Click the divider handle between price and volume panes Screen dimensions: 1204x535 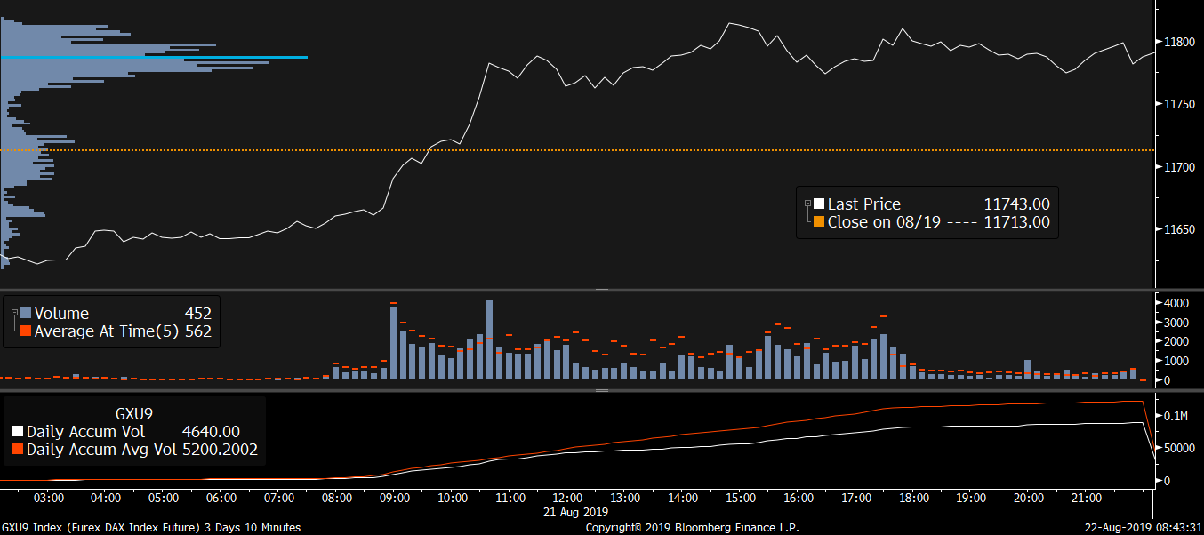pos(601,290)
